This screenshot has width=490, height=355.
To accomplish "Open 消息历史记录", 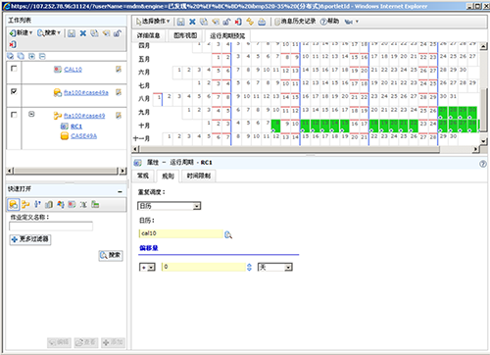I will tap(296, 22).
